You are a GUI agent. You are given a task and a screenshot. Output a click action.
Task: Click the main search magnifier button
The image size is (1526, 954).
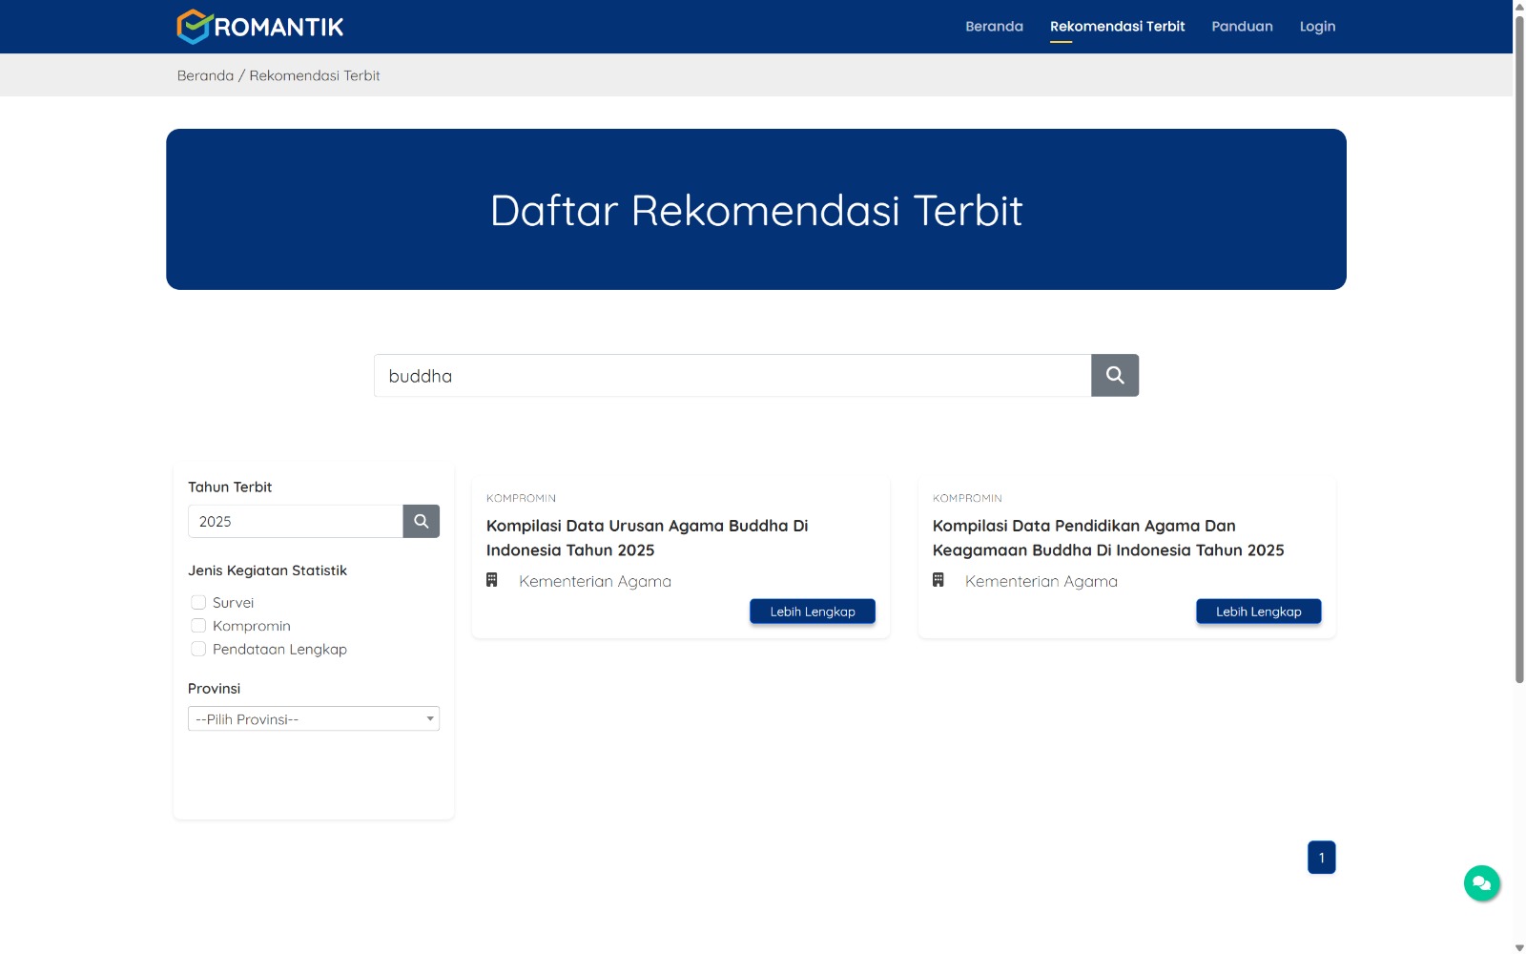point(1114,376)
